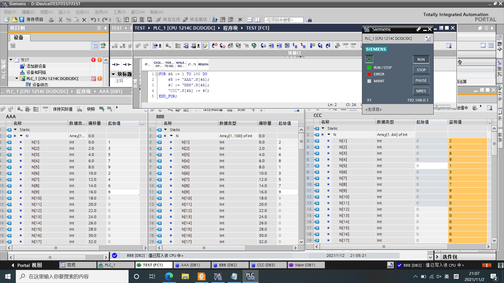Click the undo arrow in toolbar

point(93,20)
